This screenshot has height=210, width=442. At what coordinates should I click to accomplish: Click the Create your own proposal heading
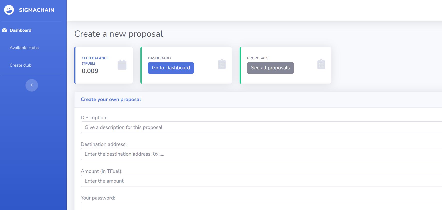(x=111, y=99)
